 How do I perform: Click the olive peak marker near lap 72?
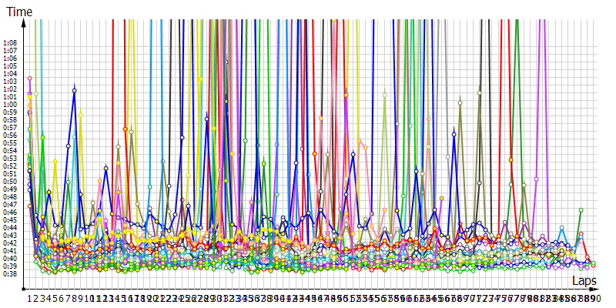pos(479,93)
